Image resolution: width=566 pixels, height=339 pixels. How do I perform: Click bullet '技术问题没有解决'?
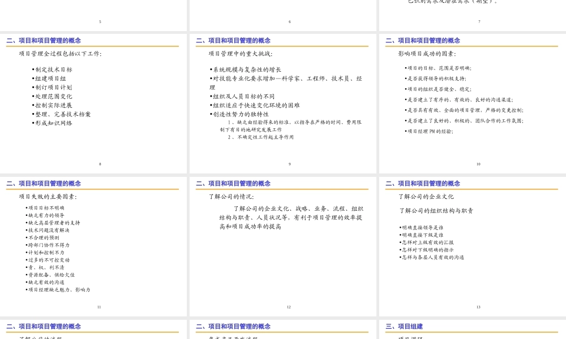coord(48,230)
